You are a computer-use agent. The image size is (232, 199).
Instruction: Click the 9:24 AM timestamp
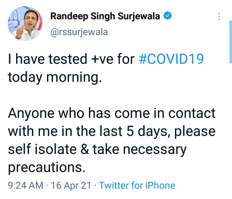coord(25,185)
